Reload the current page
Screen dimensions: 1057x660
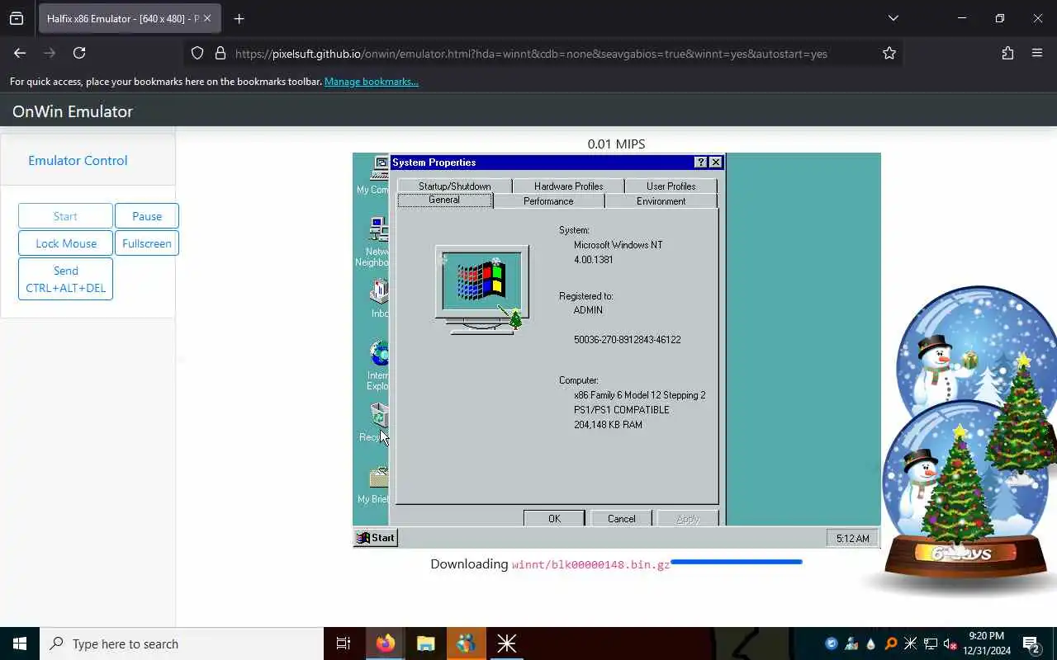click(79, 53)
